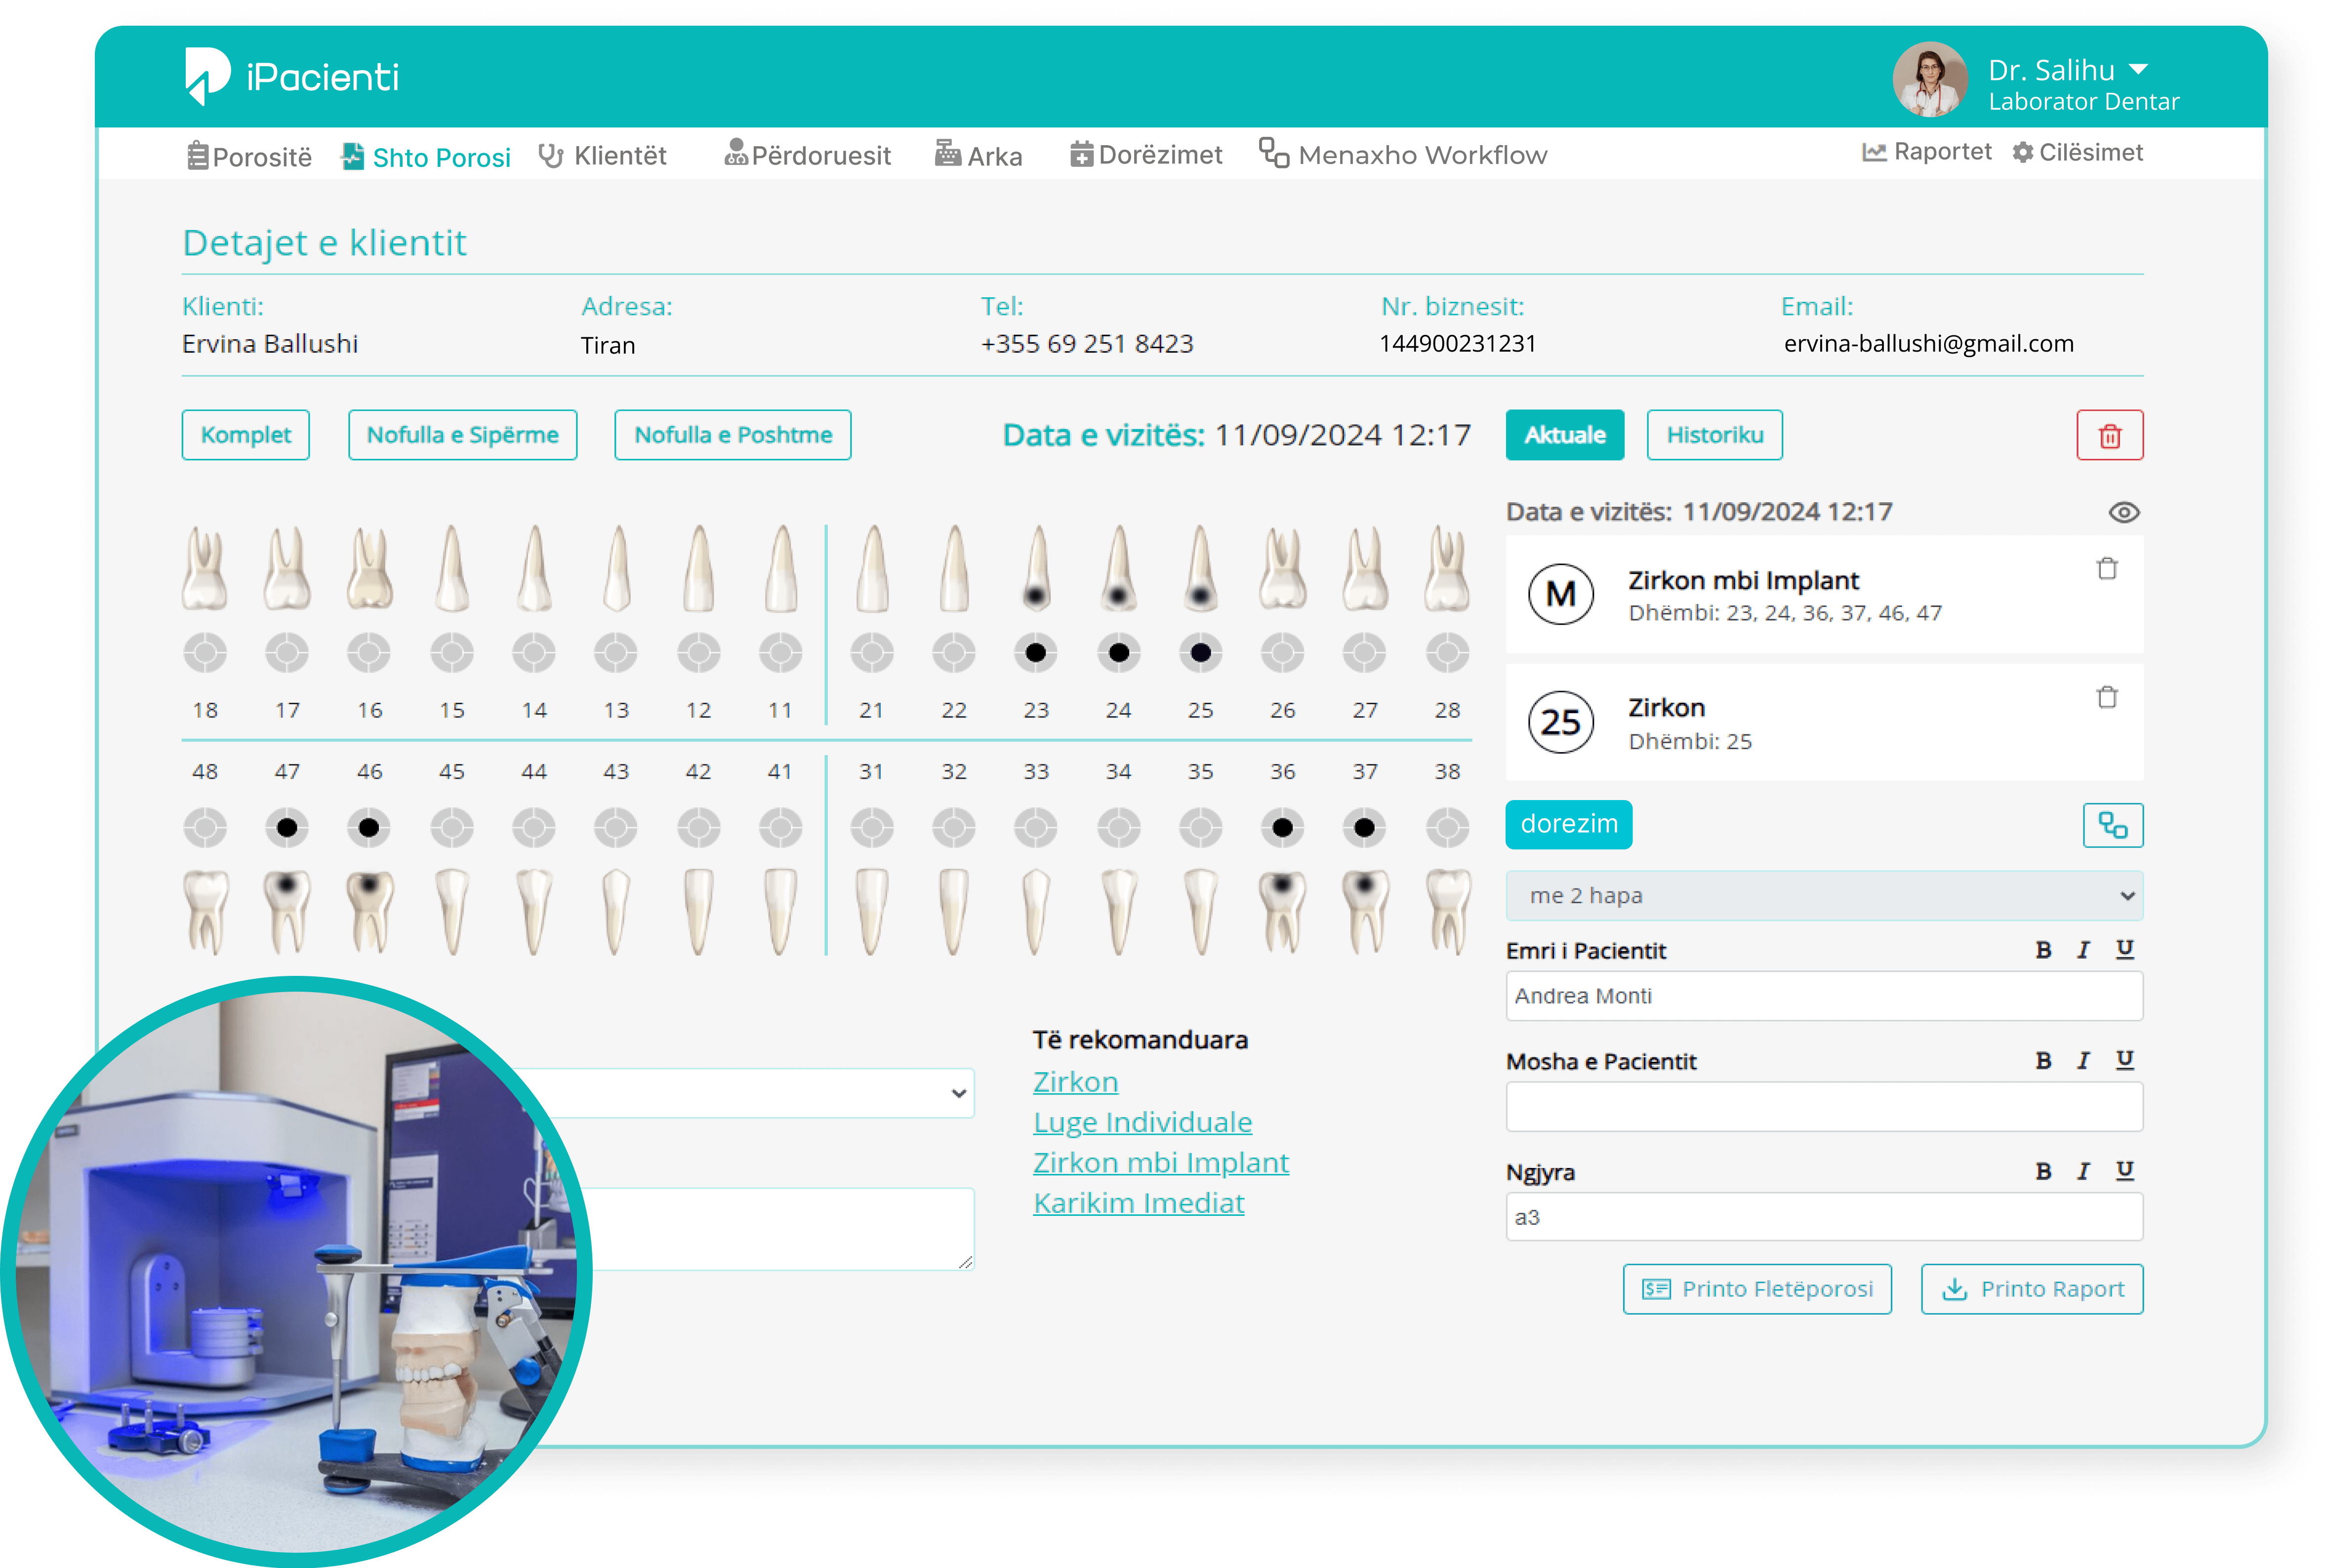Select tooth 11 image

pyautogui.click(x=780, y=568)
